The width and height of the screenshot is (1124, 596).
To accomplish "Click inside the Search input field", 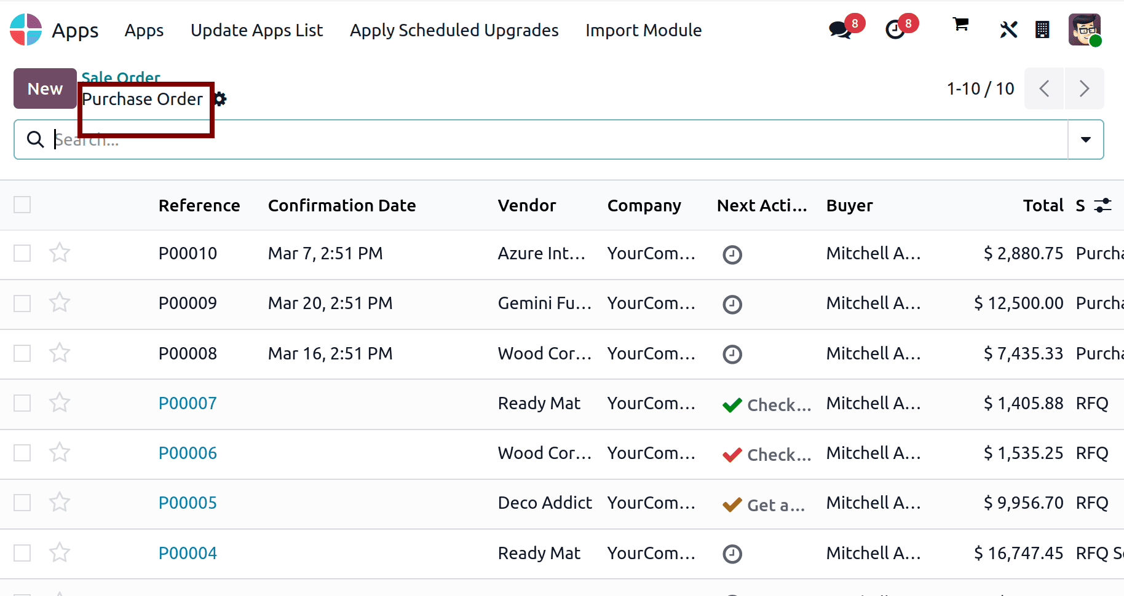I will pyautogui.click(x=246, y=139).
